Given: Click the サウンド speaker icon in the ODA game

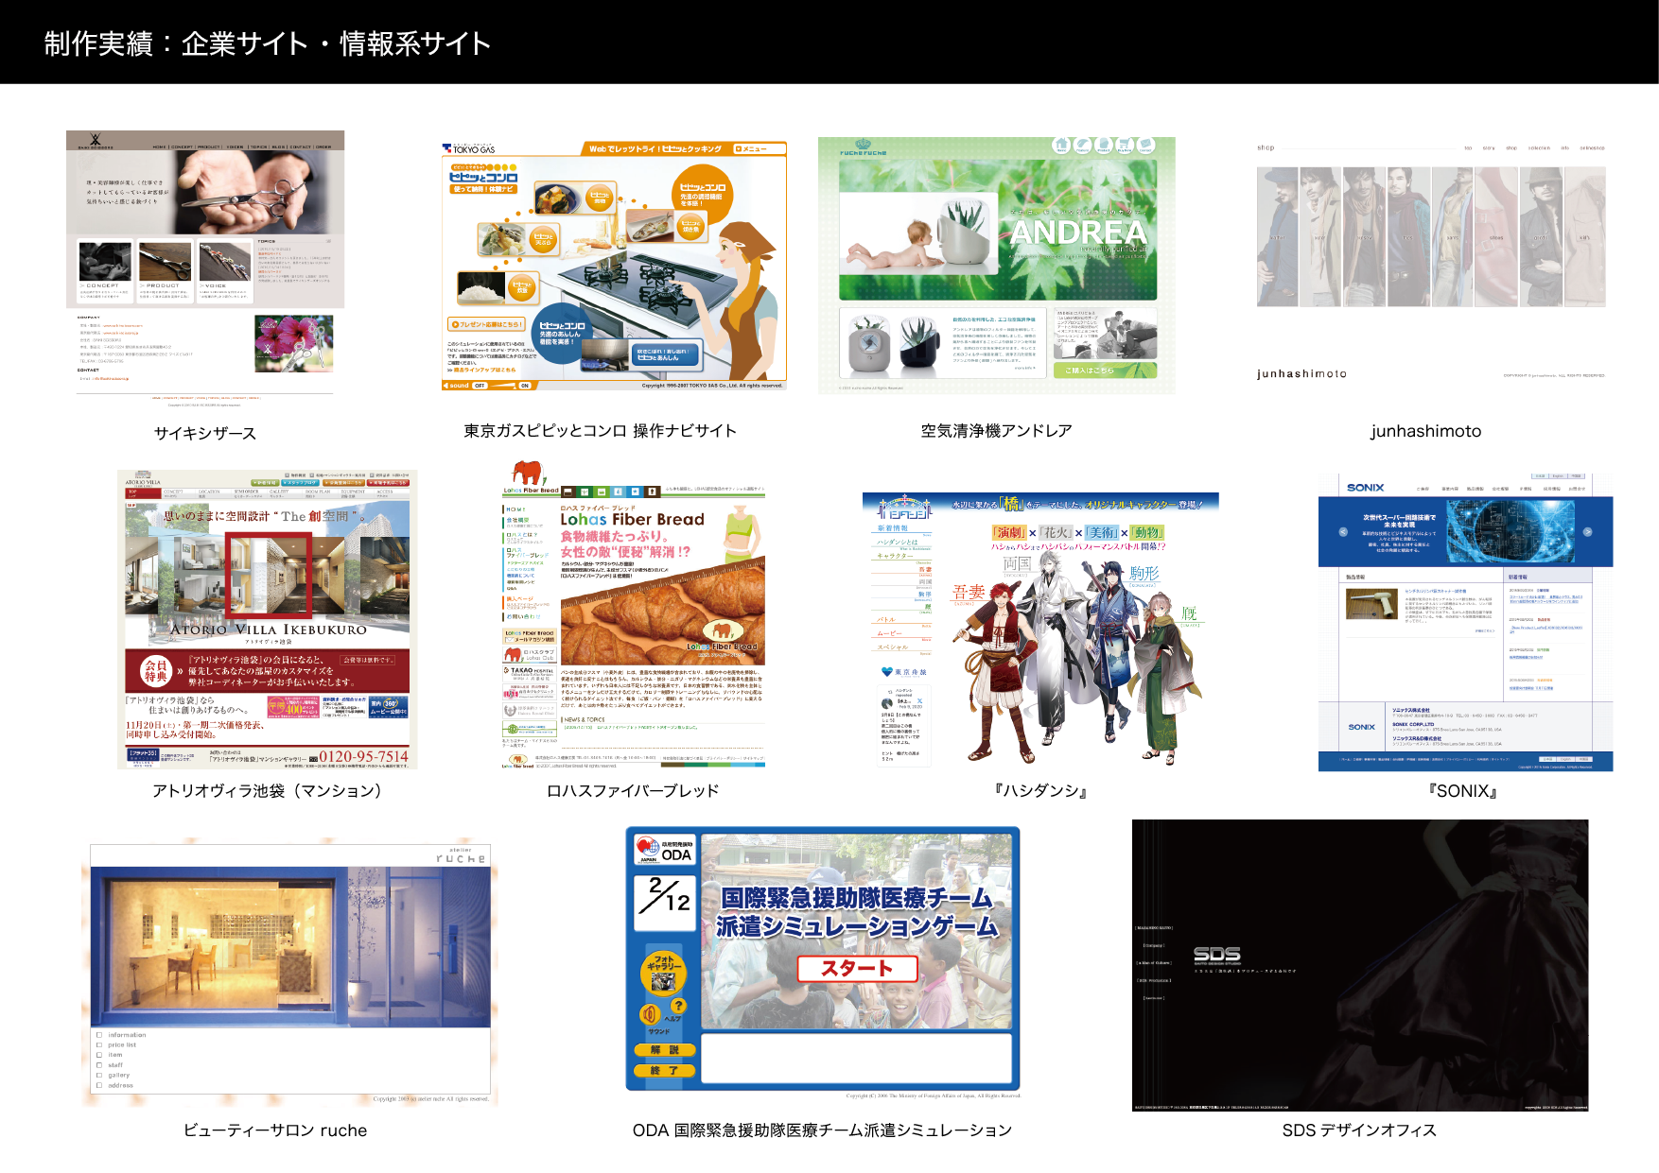Looking at the screenshot, I should [649, 1013].
